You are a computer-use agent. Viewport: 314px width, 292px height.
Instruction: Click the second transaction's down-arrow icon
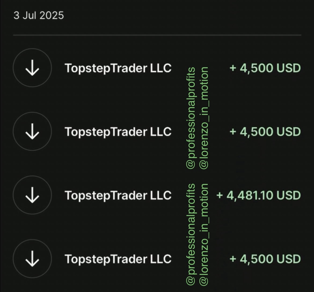pos(32,132)
